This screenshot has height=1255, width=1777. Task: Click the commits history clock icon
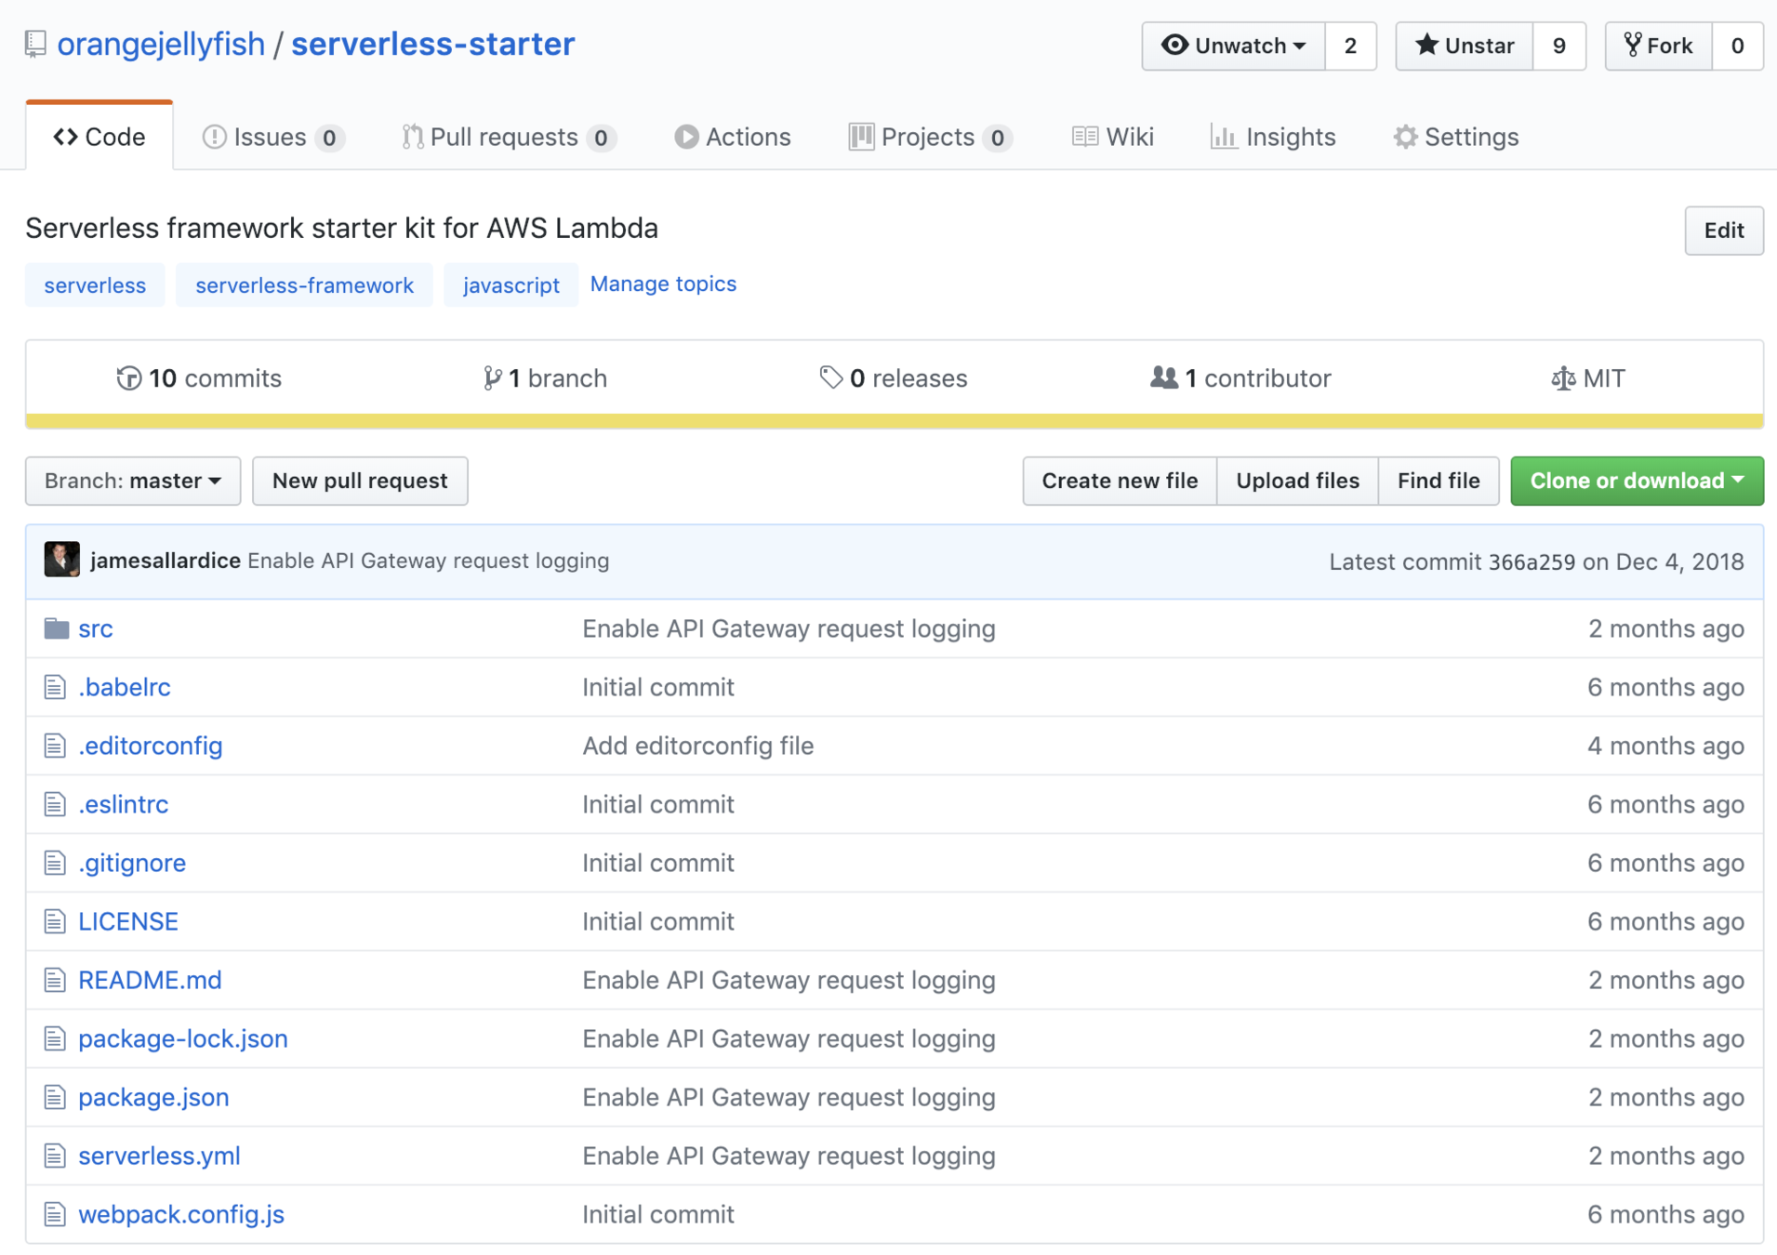tap(128, 378)
